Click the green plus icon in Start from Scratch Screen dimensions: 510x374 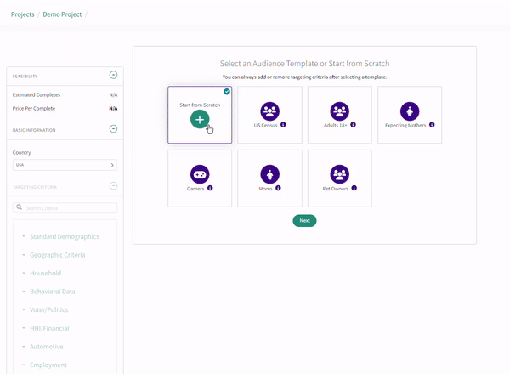(x=200, y=119)
